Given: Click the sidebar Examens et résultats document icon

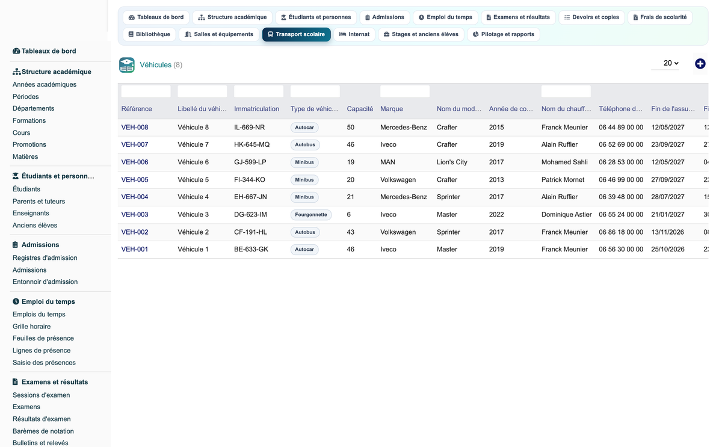Looking at the screenshot, I should click(x=16, y=382).
